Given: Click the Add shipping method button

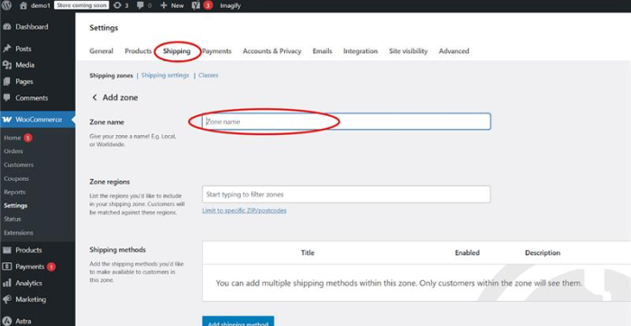Looking at the screenshot, I should click(238, 321).
